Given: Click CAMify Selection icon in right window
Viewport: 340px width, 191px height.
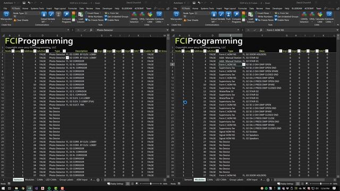Looking at the screenshot, I should coord(304,14).
